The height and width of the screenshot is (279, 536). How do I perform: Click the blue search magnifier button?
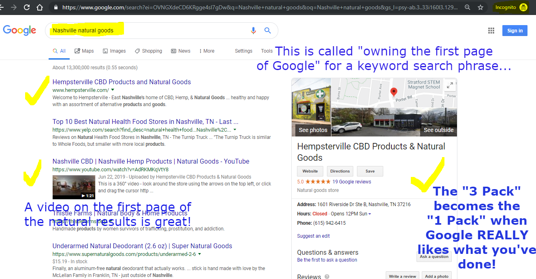point(267,30)
